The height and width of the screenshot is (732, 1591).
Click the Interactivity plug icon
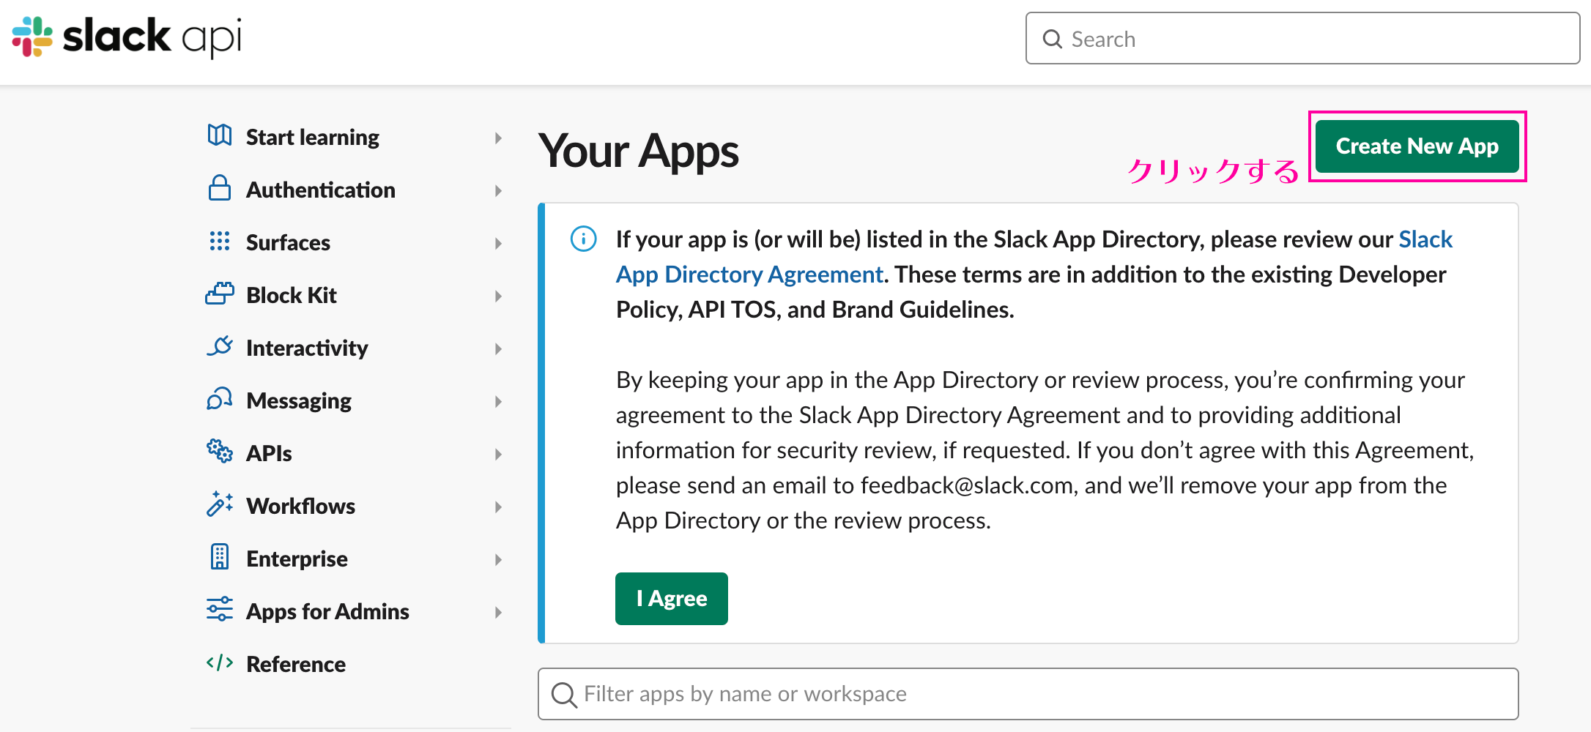219,346
